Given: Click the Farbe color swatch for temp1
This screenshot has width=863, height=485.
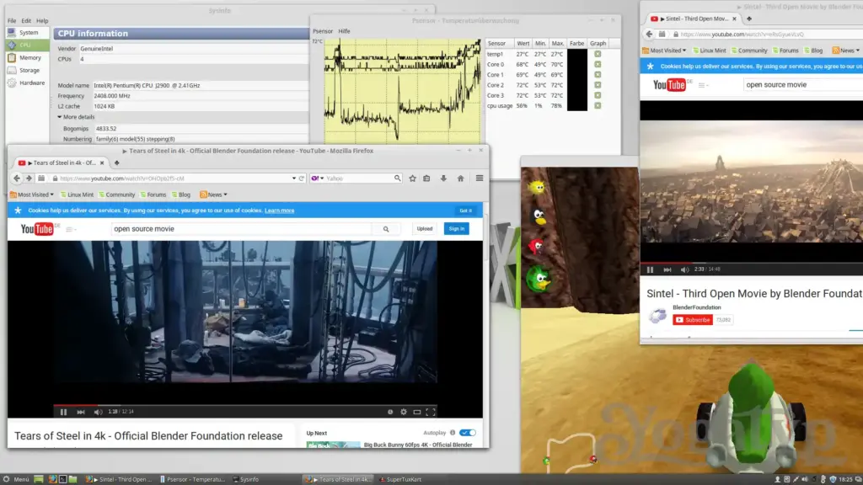Looking at the screenshot, I should coord(576,54).
